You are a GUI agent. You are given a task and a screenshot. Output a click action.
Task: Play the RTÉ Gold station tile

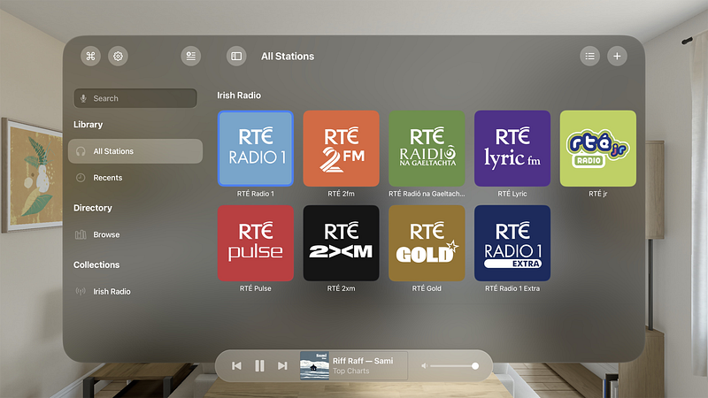pos(427,243)
